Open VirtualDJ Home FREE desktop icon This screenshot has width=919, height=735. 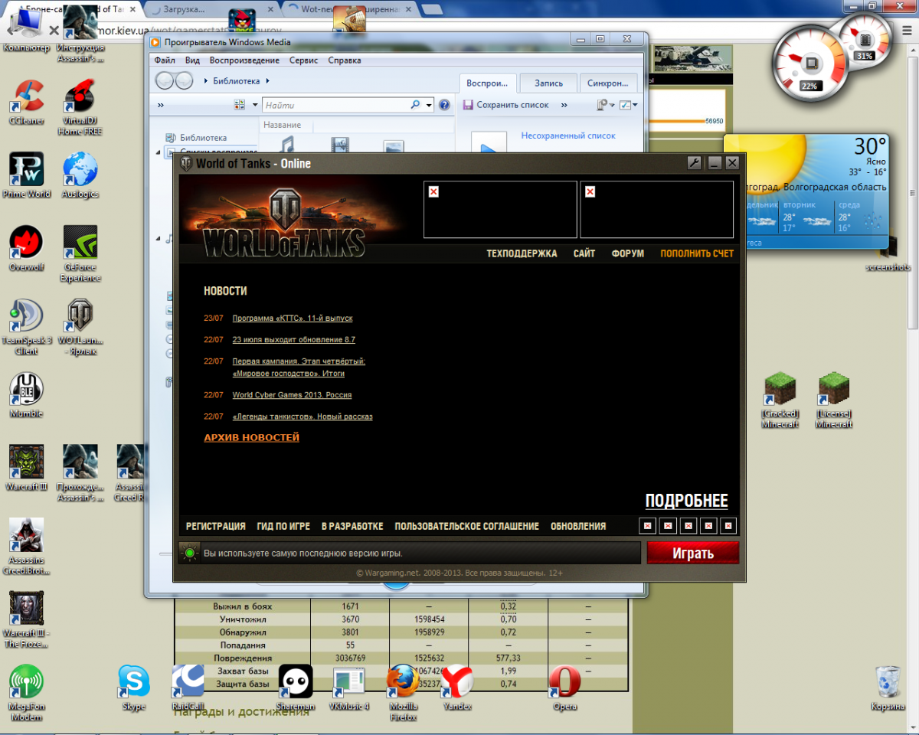pos(81,107)
